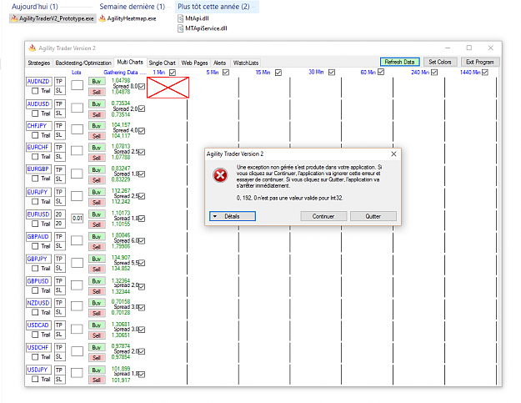Image resolution: width=521 pixels, height=403 pixels.
Task: Toggle the 60 Min timeframe checkbox
Action: tap(381, 72)
